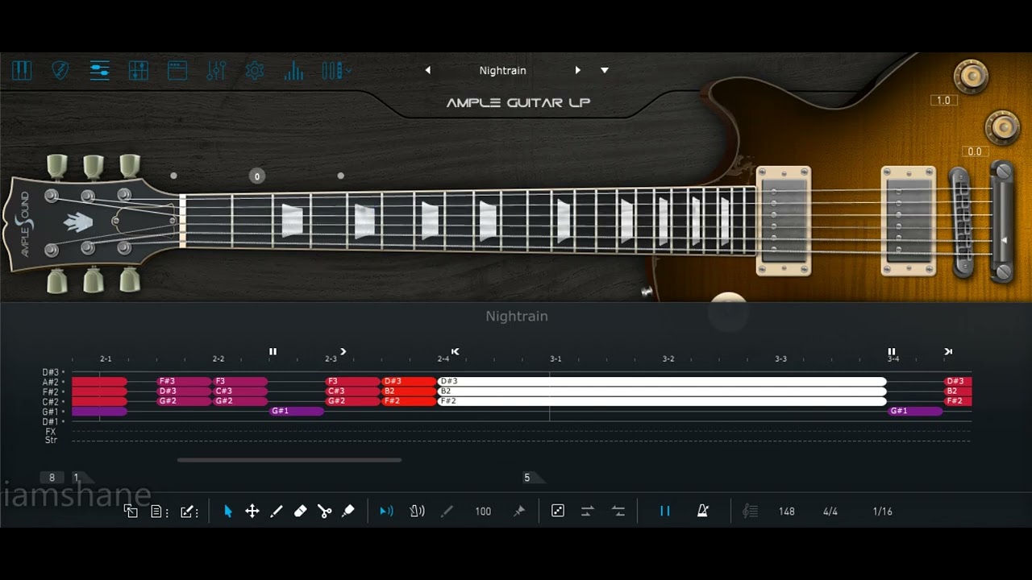Select the pencil draw tool
The image size is (1032, 580).
(x=277, y=511)
